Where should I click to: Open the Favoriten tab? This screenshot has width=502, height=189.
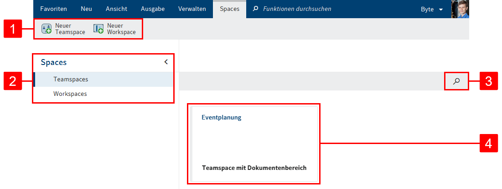(53, 9)
